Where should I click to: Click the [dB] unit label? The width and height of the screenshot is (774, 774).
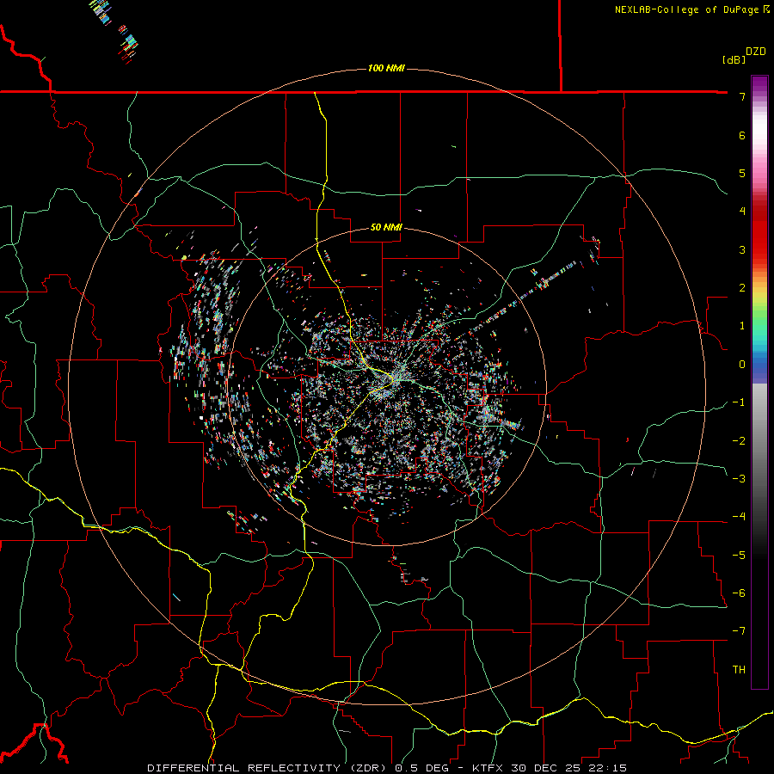pyautogui.click(x=734, y=60)
